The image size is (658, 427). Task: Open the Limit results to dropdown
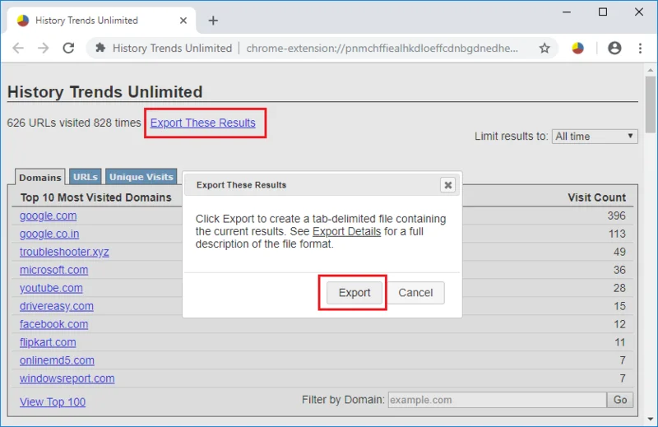pyautogui.click(x=595, y=137)
